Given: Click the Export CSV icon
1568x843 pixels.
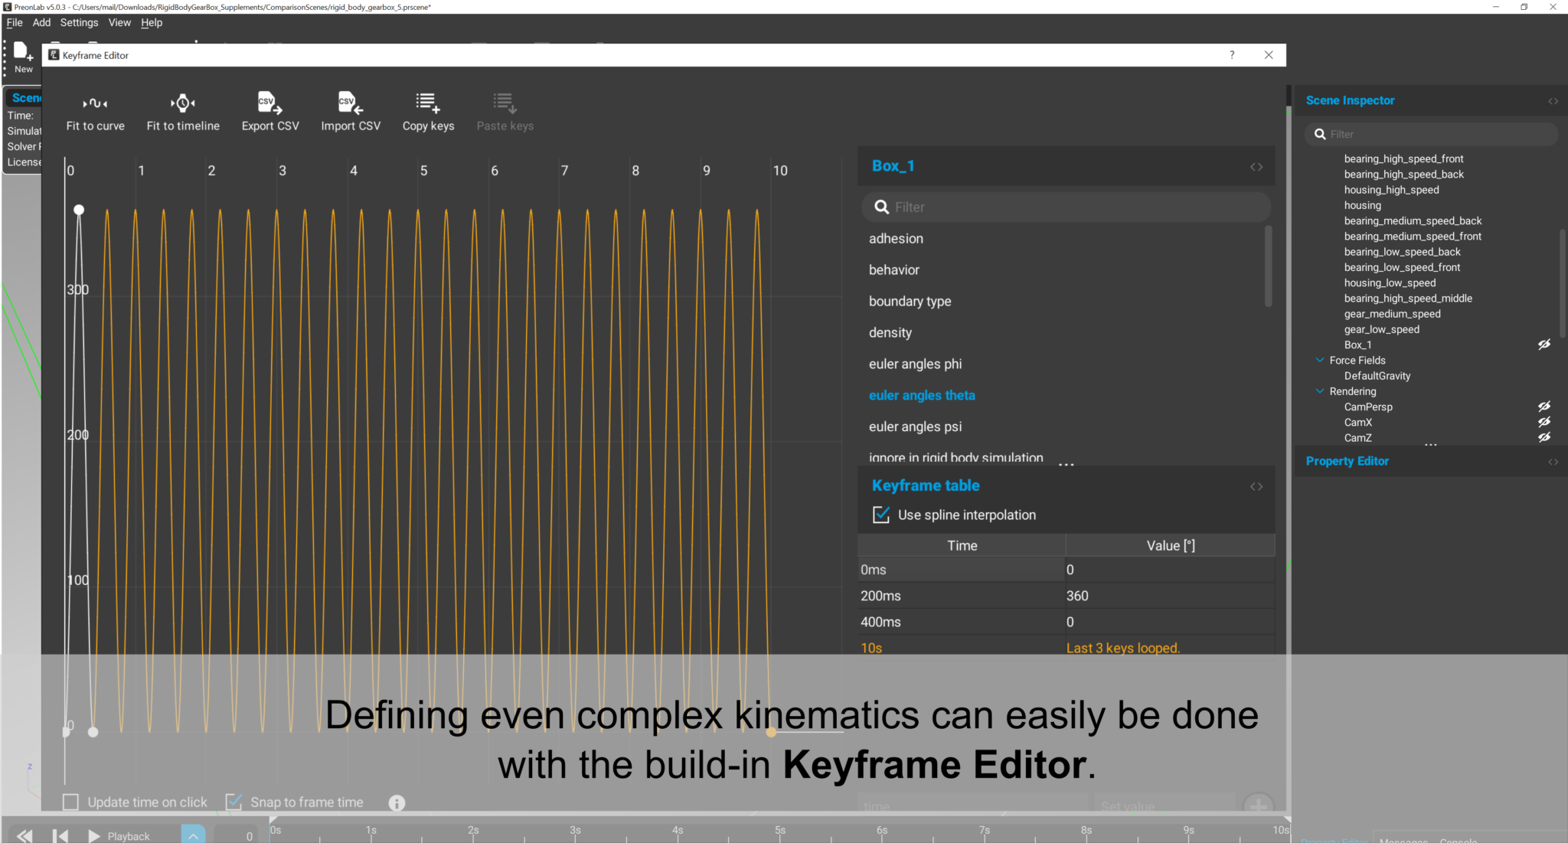Looking at the screenshot, I should tap(269, 103).
